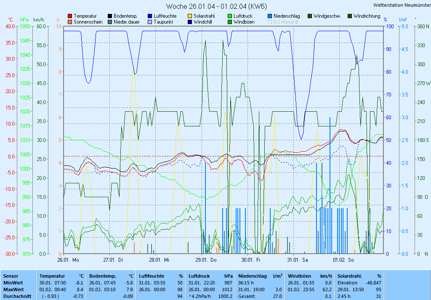This screenshot has height=300, width=431.
Task: Click the hPa axis unit label
Action: tap(24, 20)
